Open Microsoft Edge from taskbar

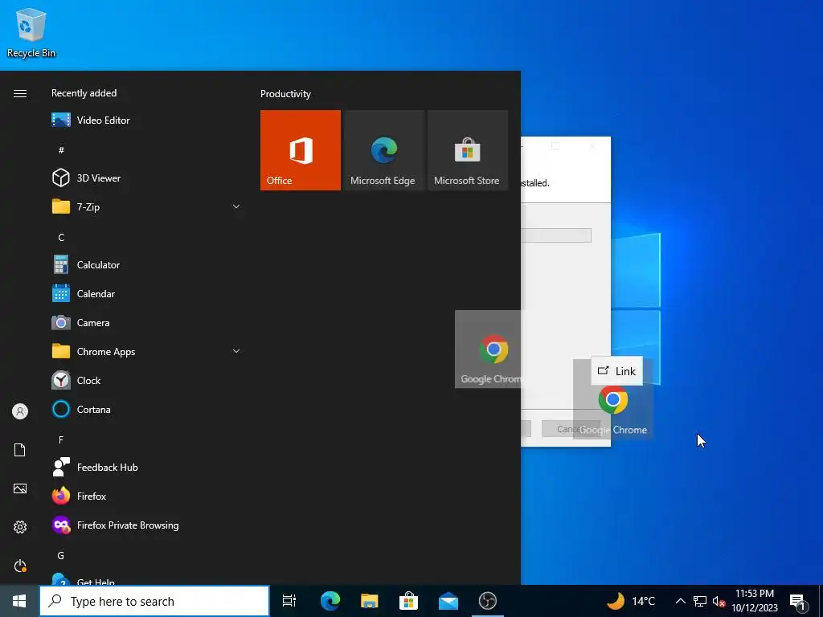[330, 601]
